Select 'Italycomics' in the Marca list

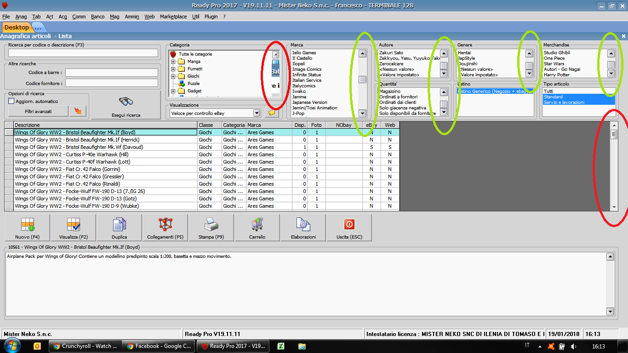pos(305,86)
